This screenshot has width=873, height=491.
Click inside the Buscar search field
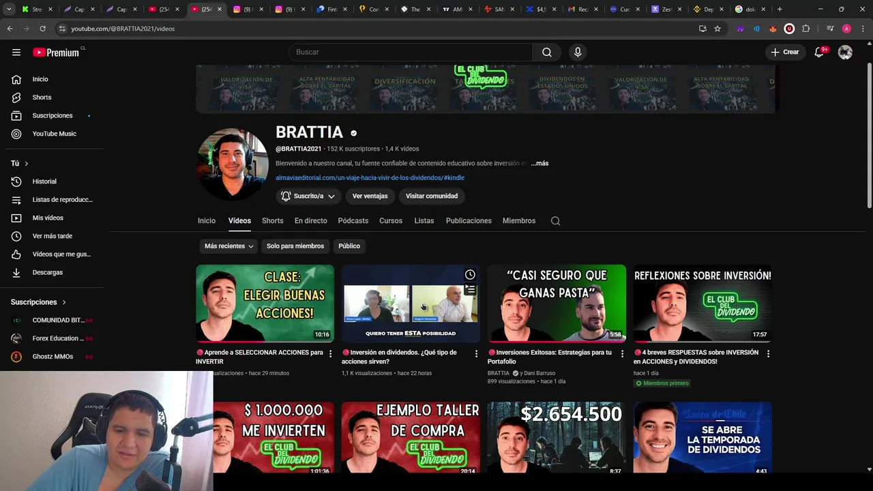[411, 52]
